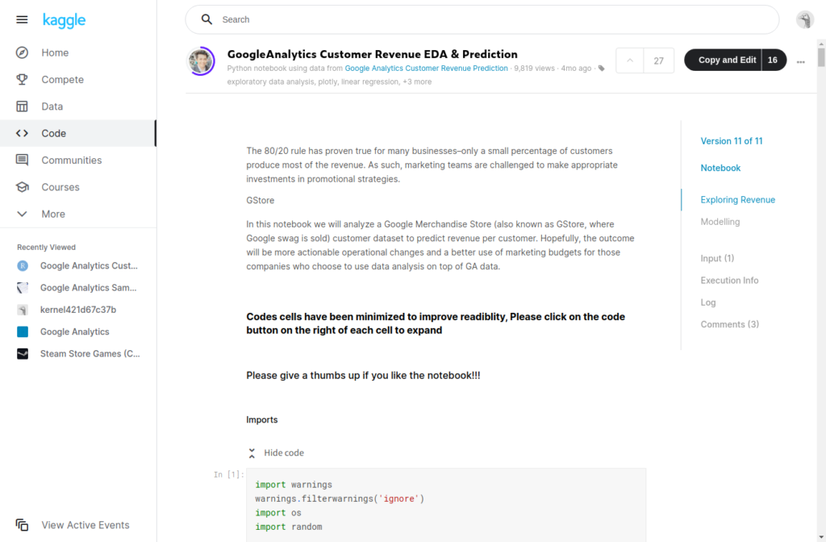Click the upvote arrow button

pyautogui.click(x=630, y=60)
